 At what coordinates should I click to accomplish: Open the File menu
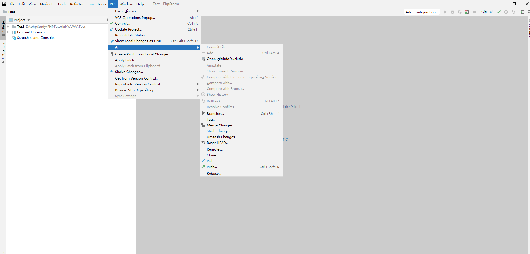pos(12,4)
